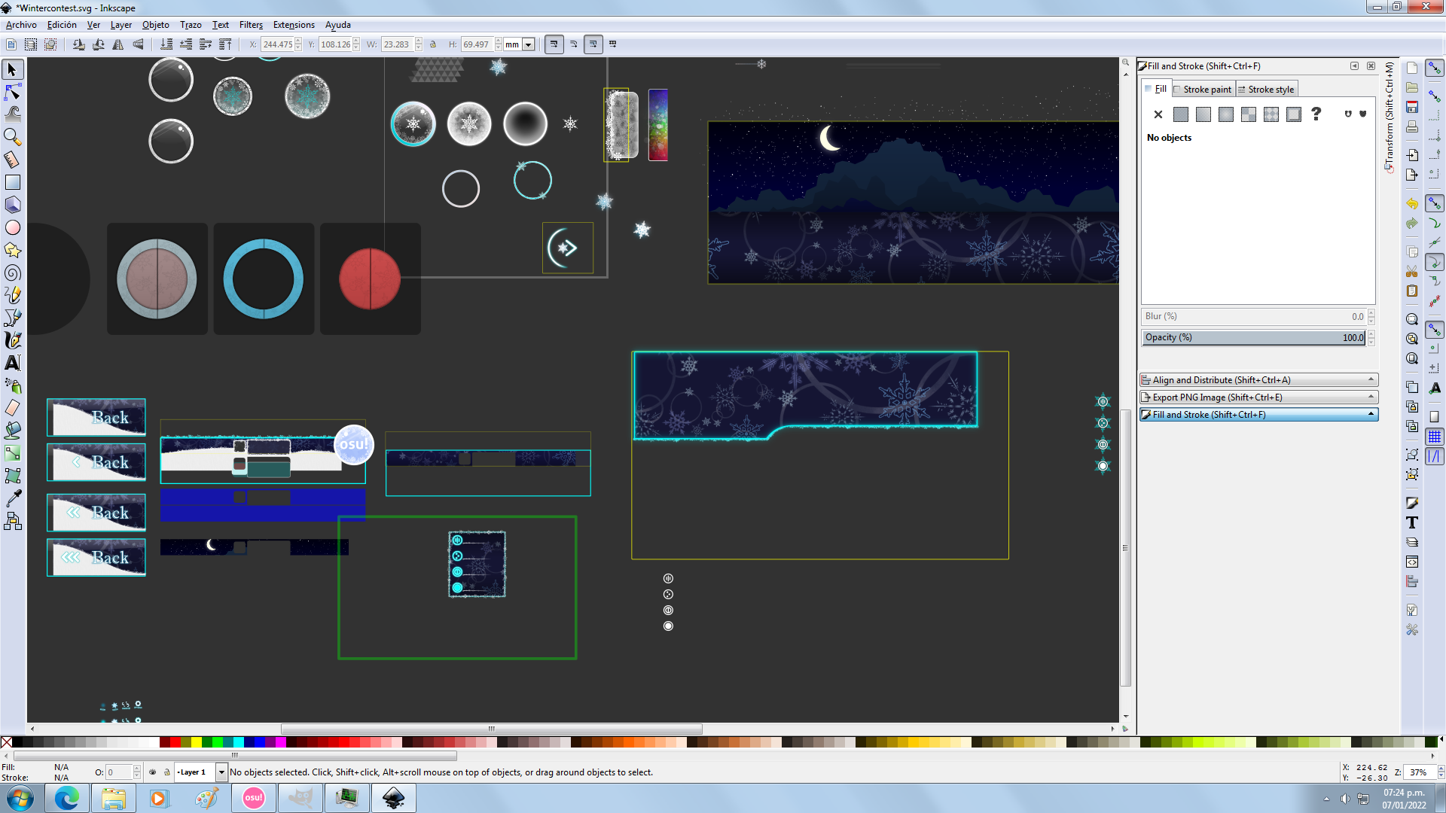Open osu! from the taskbar
Screen dimensions: 1446x813
(254, 798)
